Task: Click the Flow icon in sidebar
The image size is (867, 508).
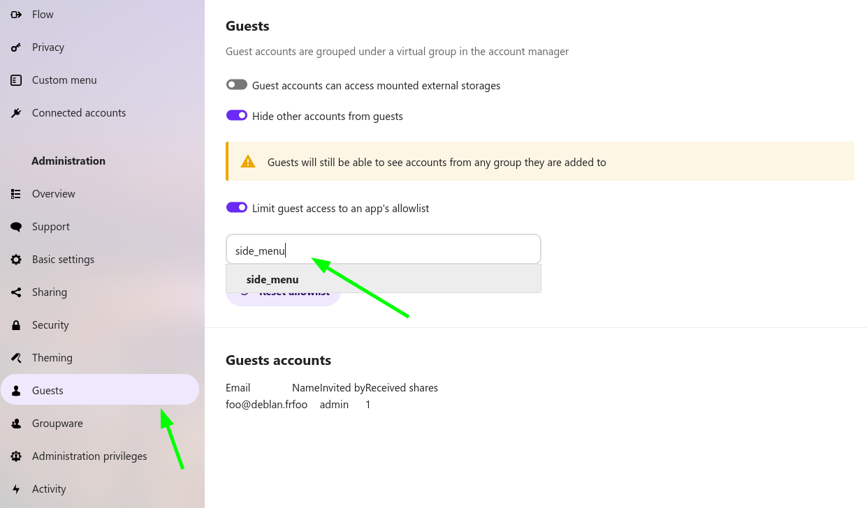Action: (x=16, y=15)
